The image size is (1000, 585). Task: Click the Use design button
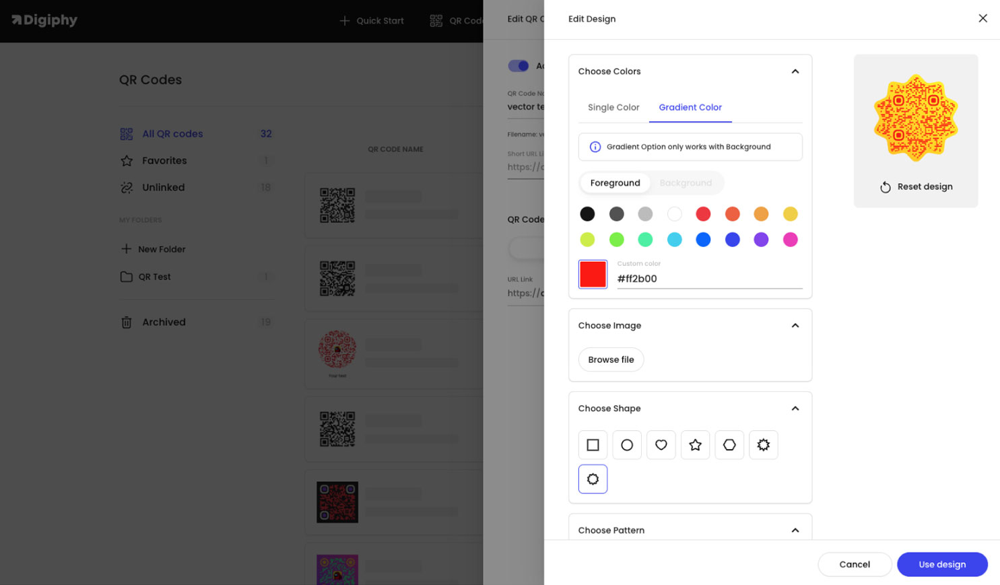(941, 564)
